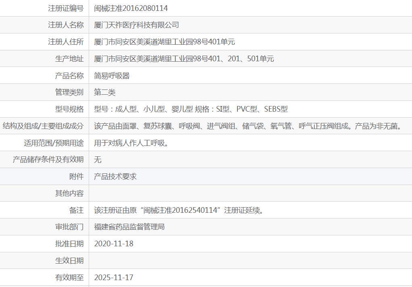
Task: Select the 审批部门 label
Action: pos(69,227)
